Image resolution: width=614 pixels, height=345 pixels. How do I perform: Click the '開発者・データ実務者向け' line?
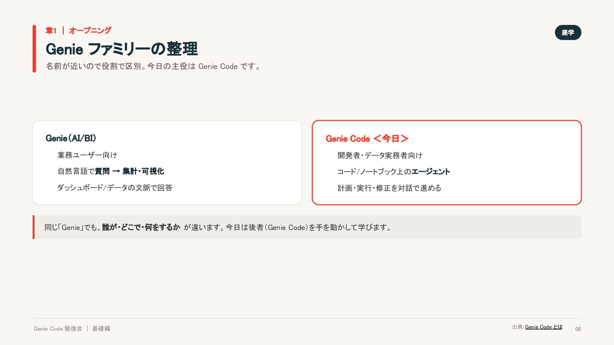point(380,156)
